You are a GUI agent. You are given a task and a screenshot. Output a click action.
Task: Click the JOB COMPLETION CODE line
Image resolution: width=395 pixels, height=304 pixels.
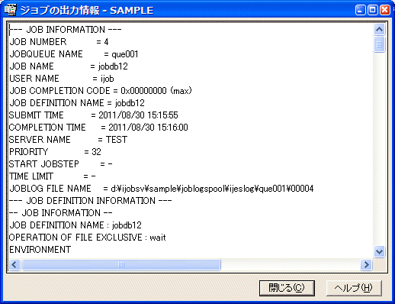tap(101, 91)
